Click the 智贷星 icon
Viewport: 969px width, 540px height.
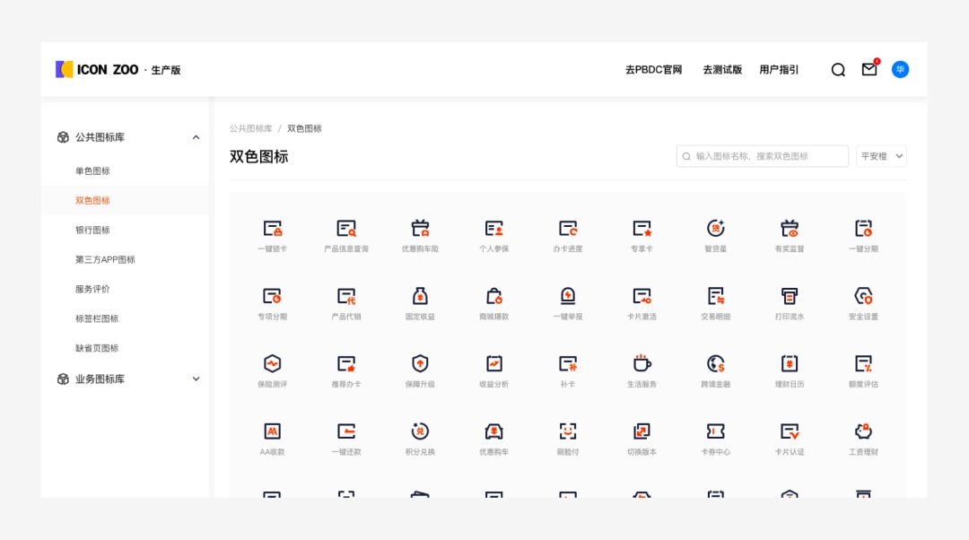(715, 229)
